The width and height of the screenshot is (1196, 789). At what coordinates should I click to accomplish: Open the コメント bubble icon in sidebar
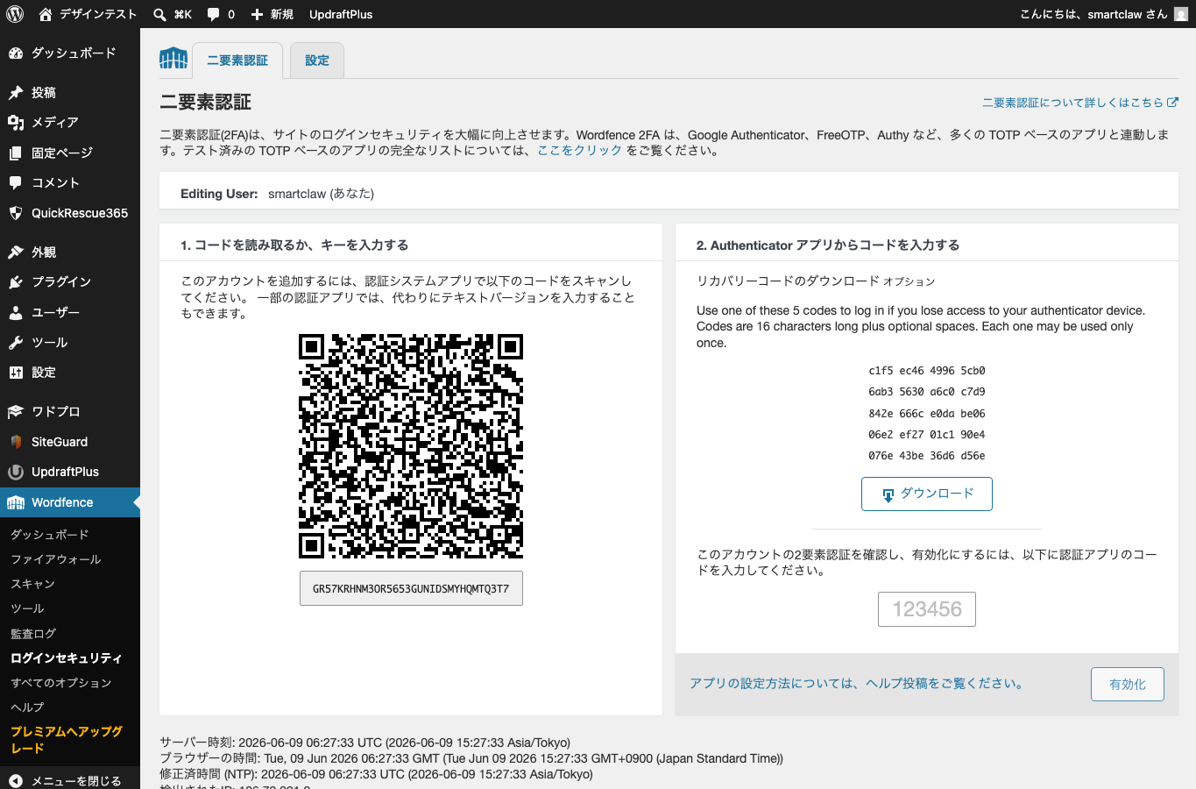point(16,183)
